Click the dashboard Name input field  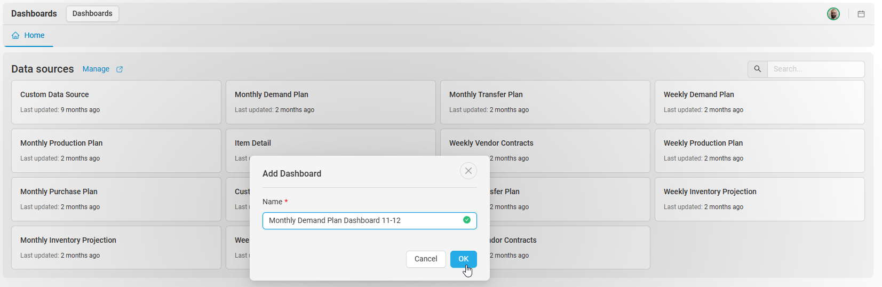pyautogui.click(x=370, y=221)
